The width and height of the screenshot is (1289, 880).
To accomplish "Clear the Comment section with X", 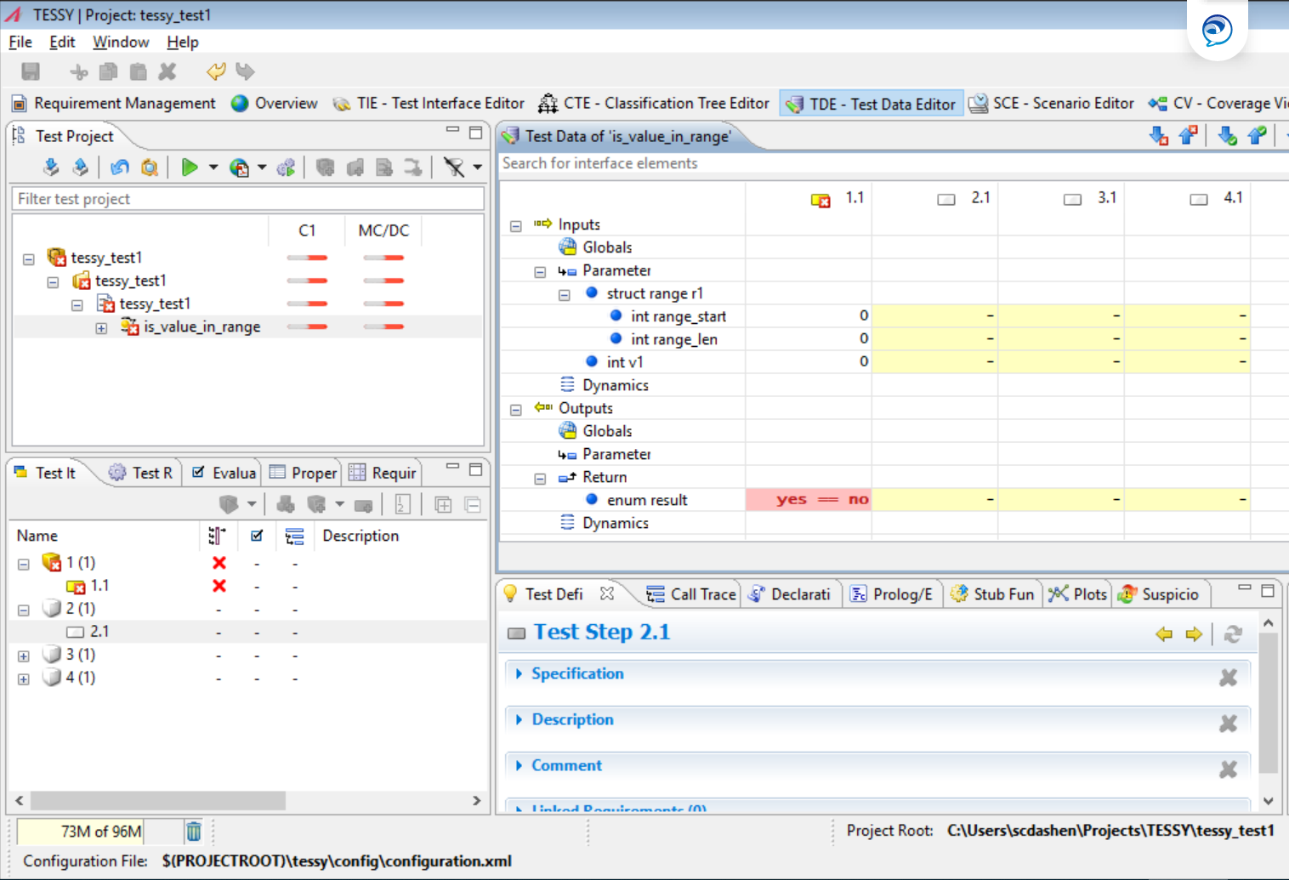I will (1228, 769).
